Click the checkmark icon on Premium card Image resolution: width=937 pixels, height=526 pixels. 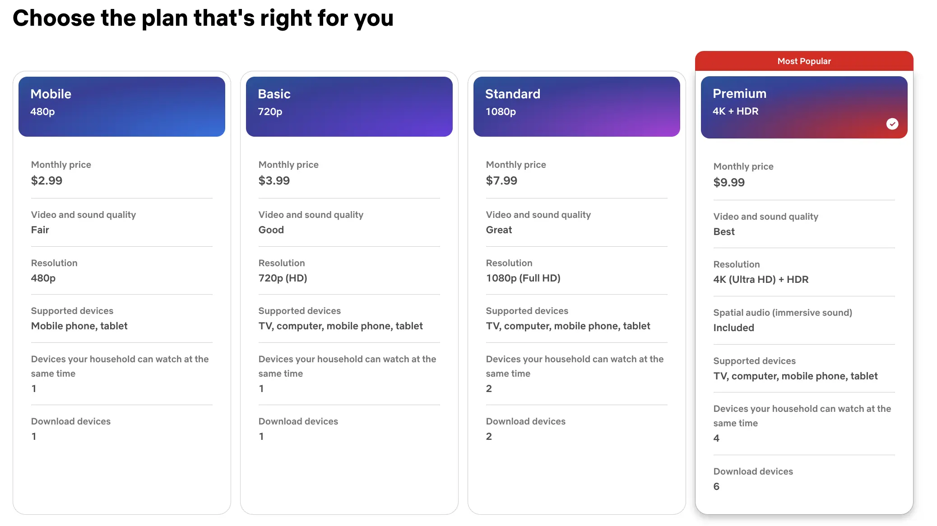click(893, 124)
